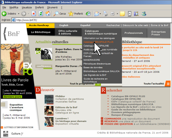Click Lumières exhibition thumbnail
This screenshot has height=138, width=172.
click(49, 122)
